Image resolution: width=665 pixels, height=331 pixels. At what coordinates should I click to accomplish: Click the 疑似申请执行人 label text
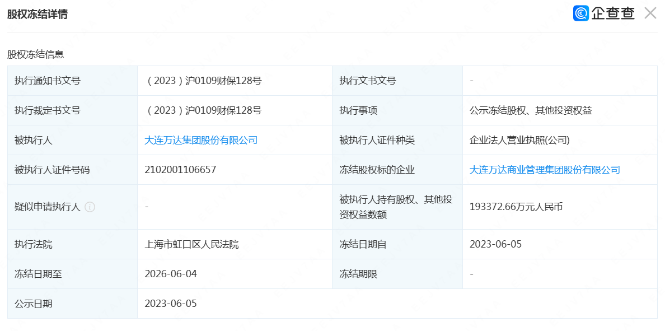point(47,207)
